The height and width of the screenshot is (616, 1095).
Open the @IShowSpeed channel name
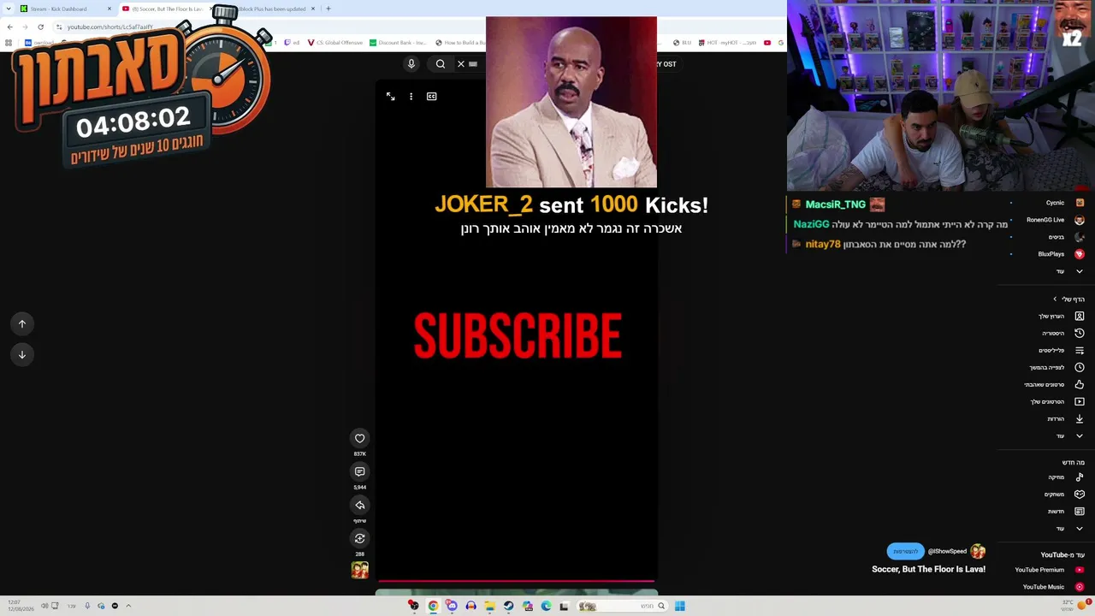[x=947, y=552]
